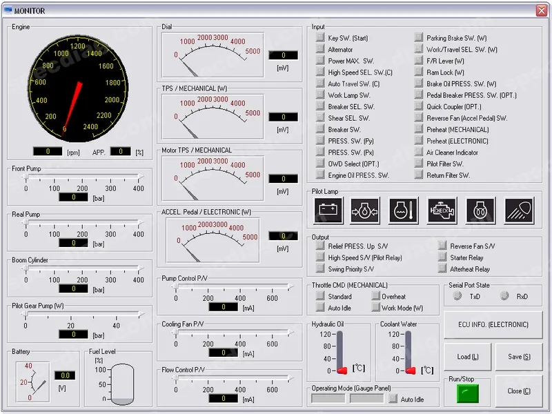This screenshot has width=552, height=414.
Task: Select the work lamp pilot icon
Action: tap(520, 210)
